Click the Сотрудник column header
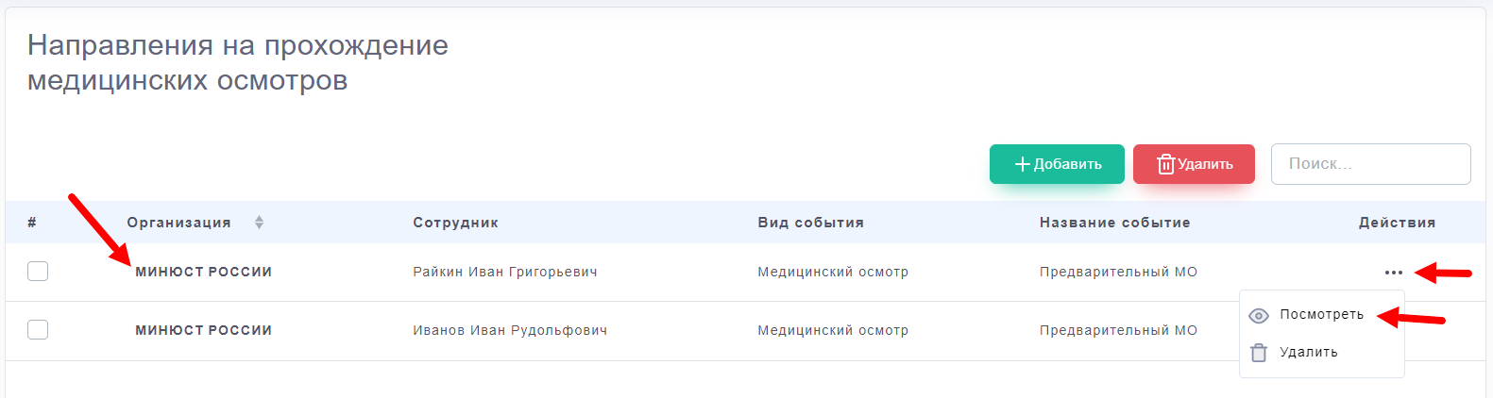Viewport: 1493px width, 398px height. (x=455, y=223)
